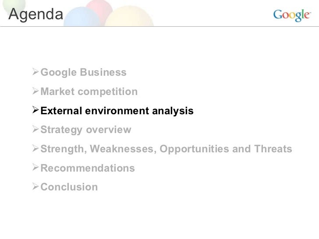Jump to the Recommendations agenda item
The width and height of the screenshot is (319, 239).
(x=87, y=169)
